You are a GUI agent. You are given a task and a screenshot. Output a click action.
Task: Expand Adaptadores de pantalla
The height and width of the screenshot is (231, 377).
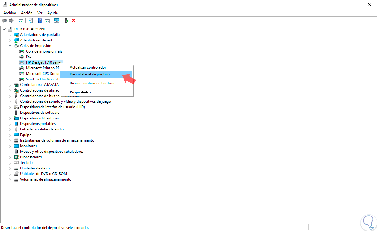click(x=10, y=35)
